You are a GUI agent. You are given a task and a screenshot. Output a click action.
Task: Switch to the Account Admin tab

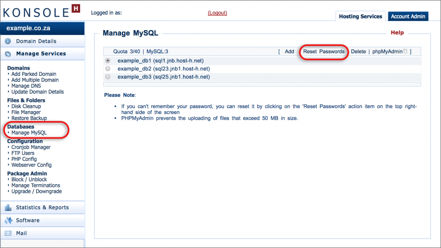coord(408,16)
